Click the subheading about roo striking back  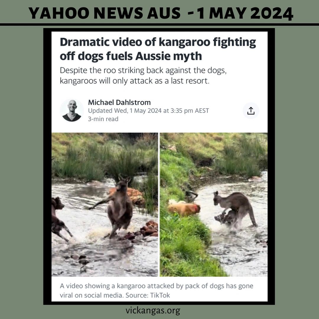(143, 76)
